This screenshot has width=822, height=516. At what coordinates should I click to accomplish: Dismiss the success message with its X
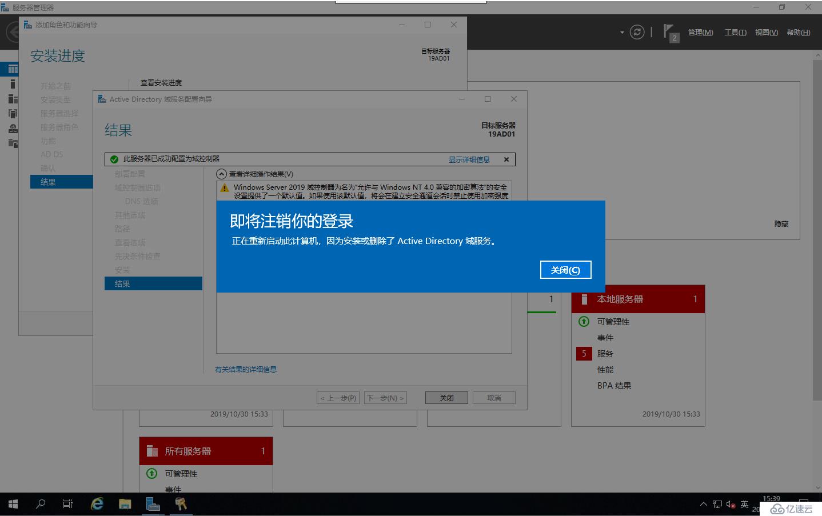point(506,159)
